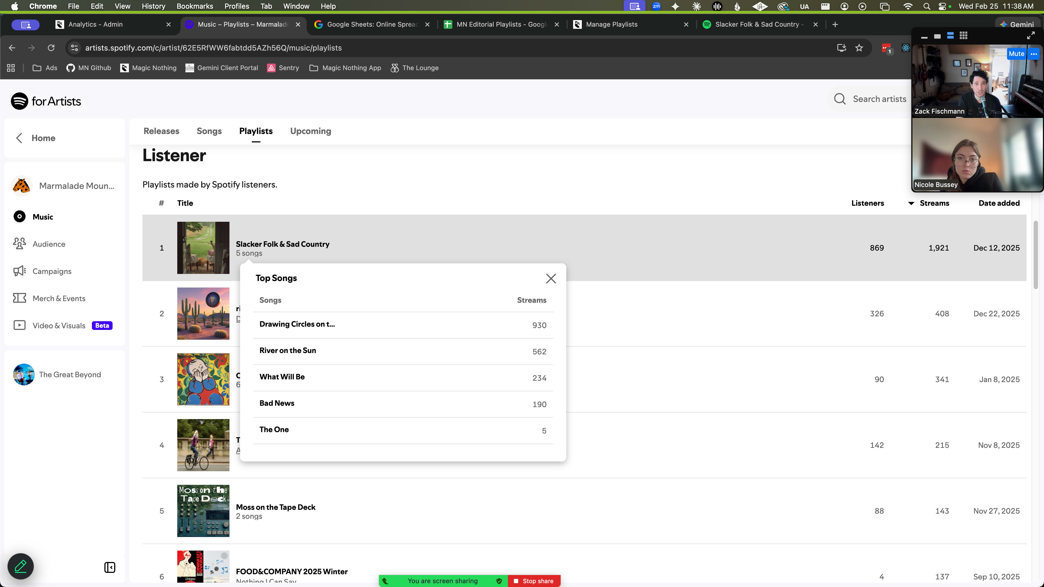Go back to Home with chevron
Viewport: 1044px width, 587px height.
pos(19,138)
